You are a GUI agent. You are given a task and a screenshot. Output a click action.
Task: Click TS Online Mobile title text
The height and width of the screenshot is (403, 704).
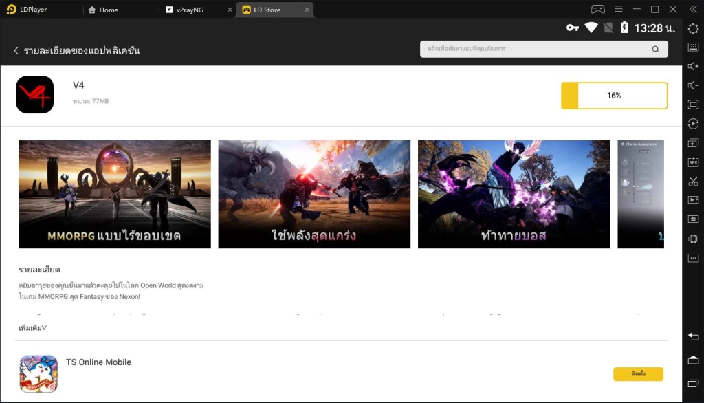point(98,362)
